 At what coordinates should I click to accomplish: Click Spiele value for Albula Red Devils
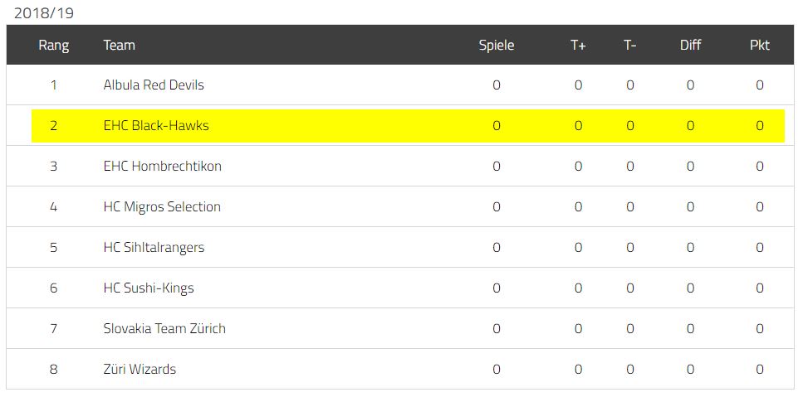coord(497,85)
